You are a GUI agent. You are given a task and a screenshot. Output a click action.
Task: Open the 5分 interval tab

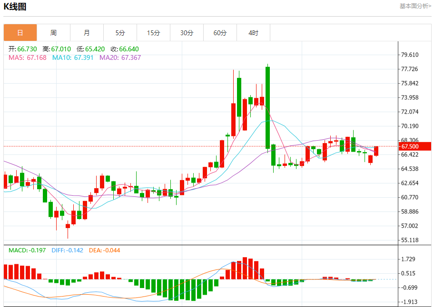(120, 33)
